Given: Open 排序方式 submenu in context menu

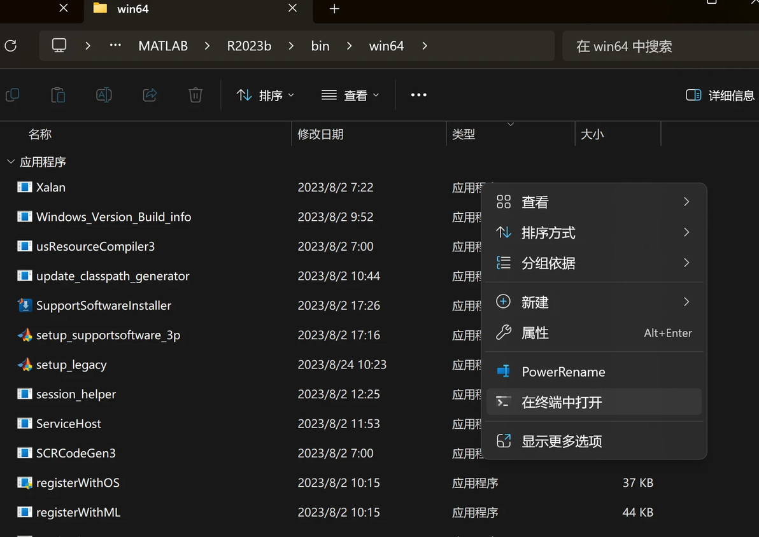Looking at the screenshot, I should 594,233.
